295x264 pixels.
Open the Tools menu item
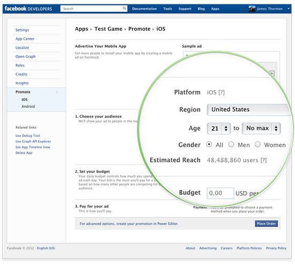168,9
